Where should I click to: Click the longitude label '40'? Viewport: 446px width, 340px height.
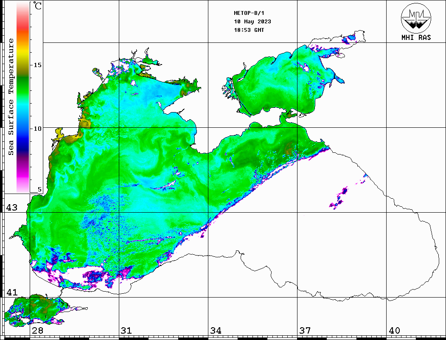click(394, 330)
